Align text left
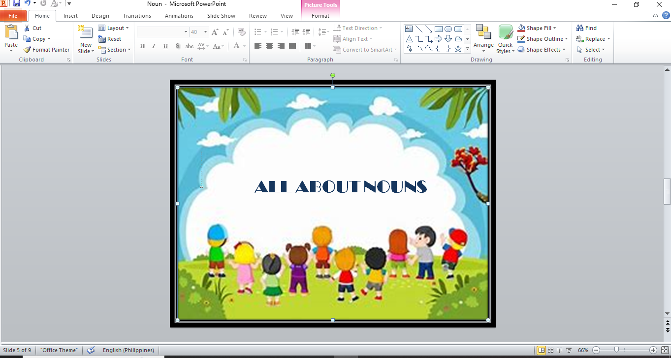The height and width of the screenshot is (358, 671). (257, 46)
